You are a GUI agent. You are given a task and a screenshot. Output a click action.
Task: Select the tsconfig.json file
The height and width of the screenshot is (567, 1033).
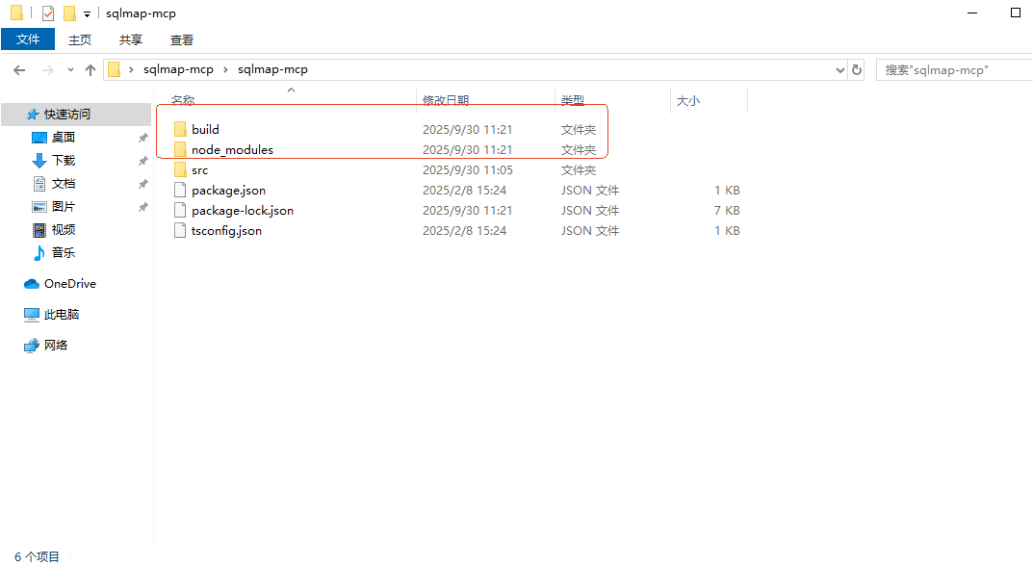226,230
